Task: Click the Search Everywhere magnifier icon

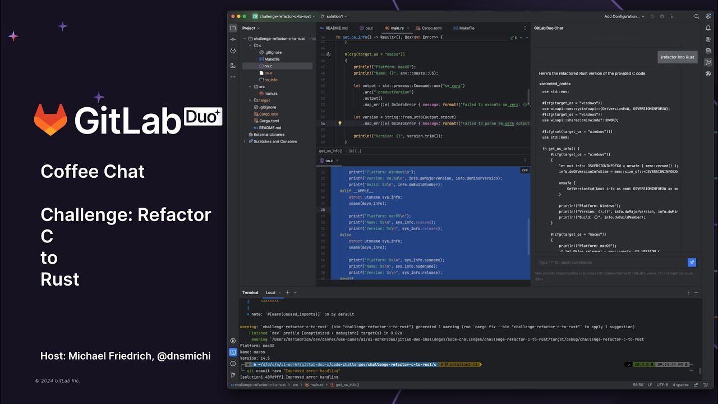Action: [697, 16]
